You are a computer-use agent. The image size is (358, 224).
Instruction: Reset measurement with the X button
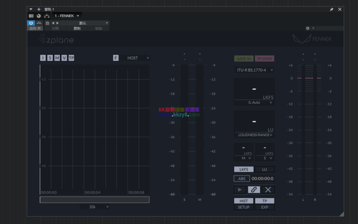tap(268, 190)
